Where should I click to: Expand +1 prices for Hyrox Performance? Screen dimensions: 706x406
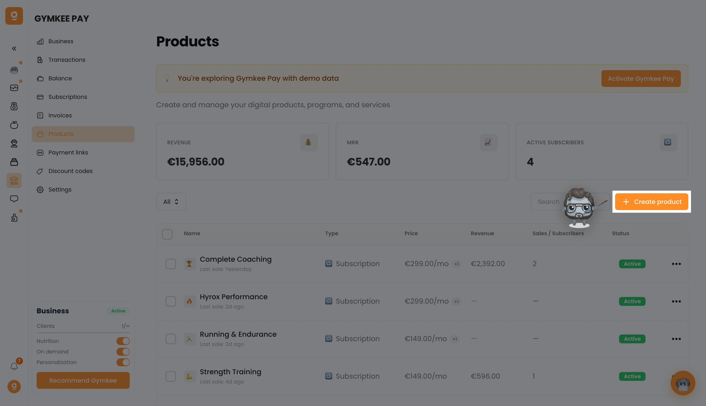coord(456,302)
